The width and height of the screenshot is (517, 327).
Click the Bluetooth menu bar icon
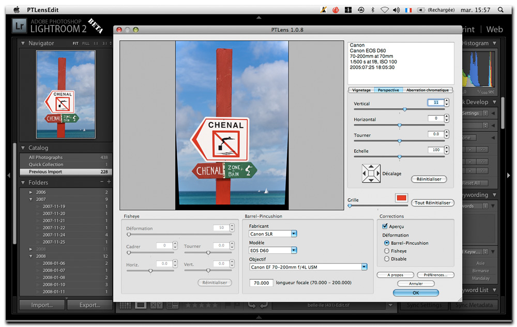point(373,10)
